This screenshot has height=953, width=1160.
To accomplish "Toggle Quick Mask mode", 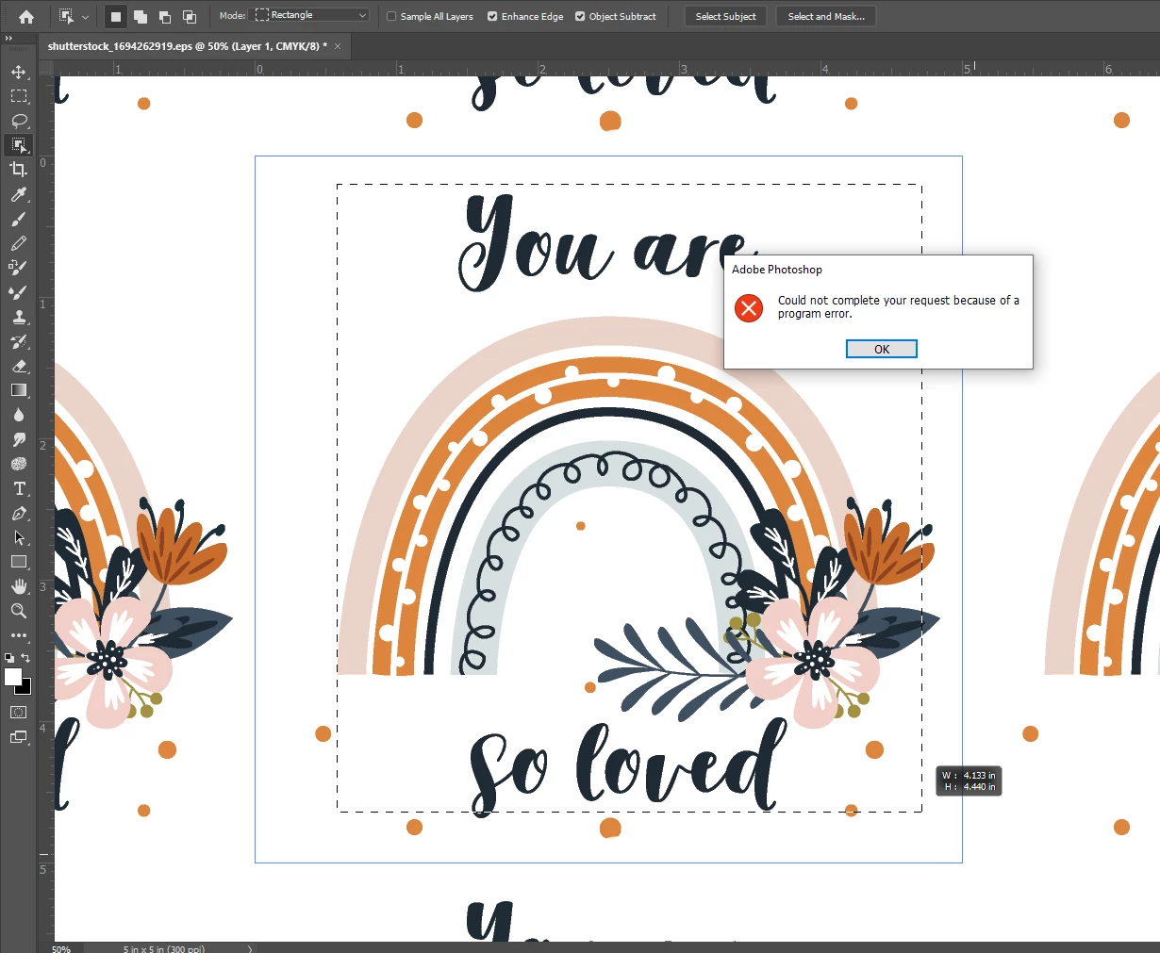I will [x=18, y=713].
